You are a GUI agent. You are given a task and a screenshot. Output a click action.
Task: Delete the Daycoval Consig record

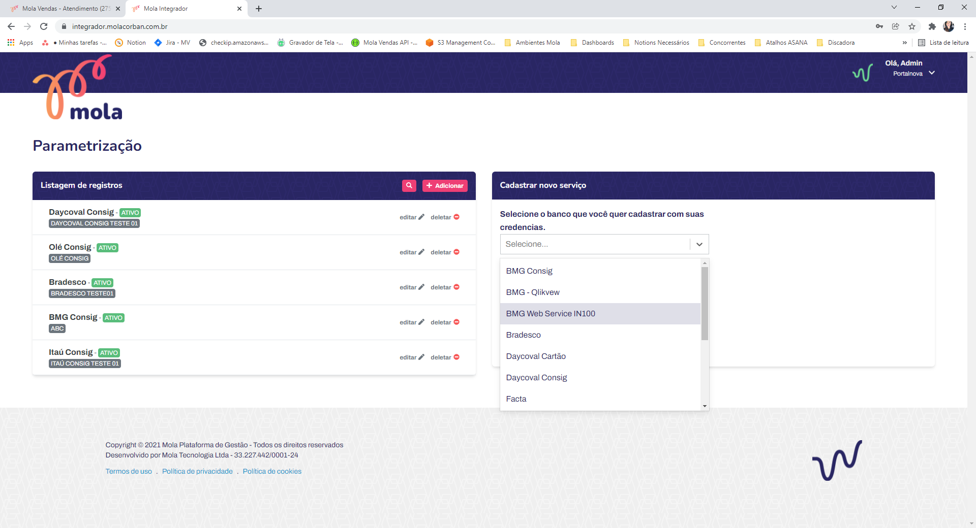pos(445,217)
